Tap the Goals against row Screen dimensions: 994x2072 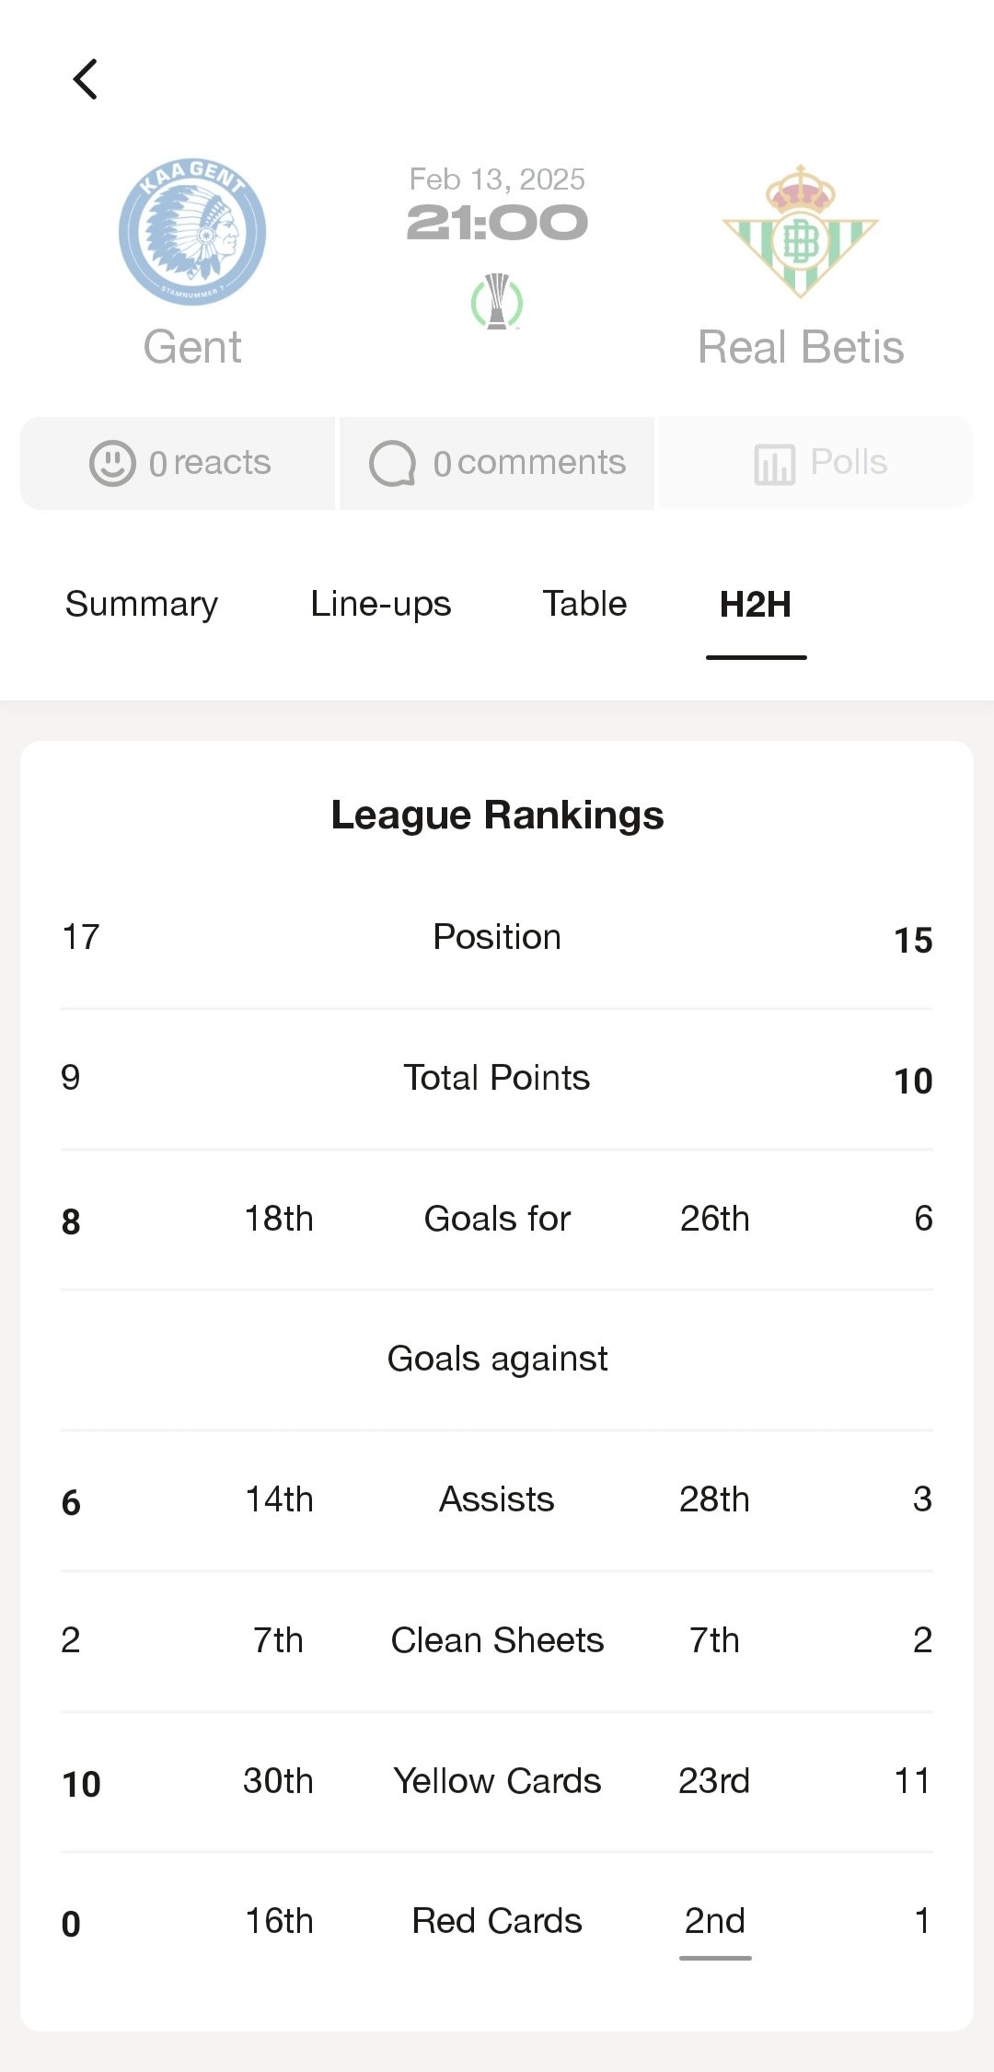point(497,1359)
